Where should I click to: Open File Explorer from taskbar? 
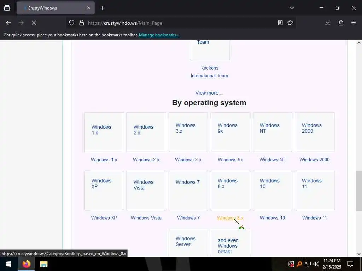tap(43, 264)
